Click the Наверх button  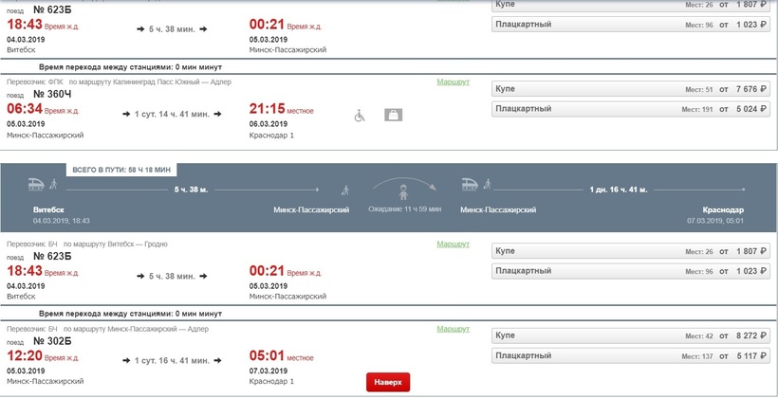(x=388, y=382)
